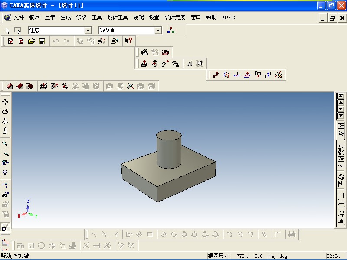Screen dimensions: 347x260
Task: Open the 修改 menu
Action: coord(81,17)
